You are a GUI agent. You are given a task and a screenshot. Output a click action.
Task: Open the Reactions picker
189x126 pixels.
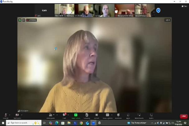click(118, 116)
